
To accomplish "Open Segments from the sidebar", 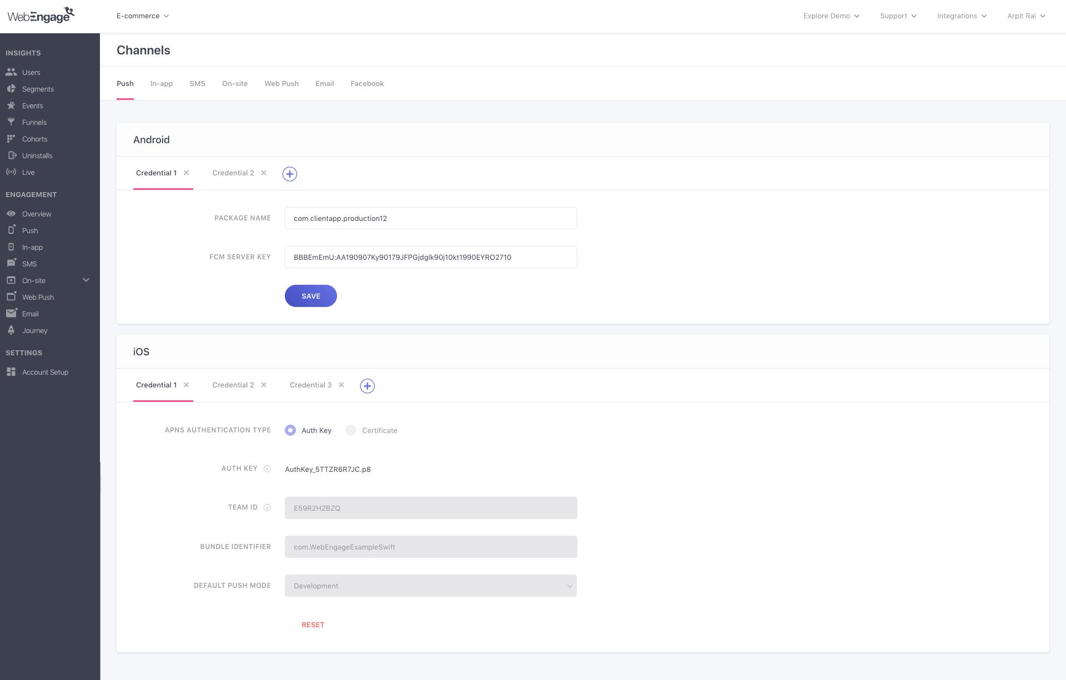I will pos(12,89).
